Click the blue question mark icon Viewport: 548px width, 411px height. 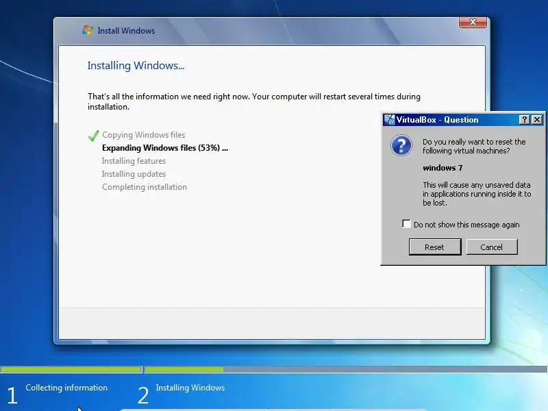pyautogui.click(x=401, y=145)
